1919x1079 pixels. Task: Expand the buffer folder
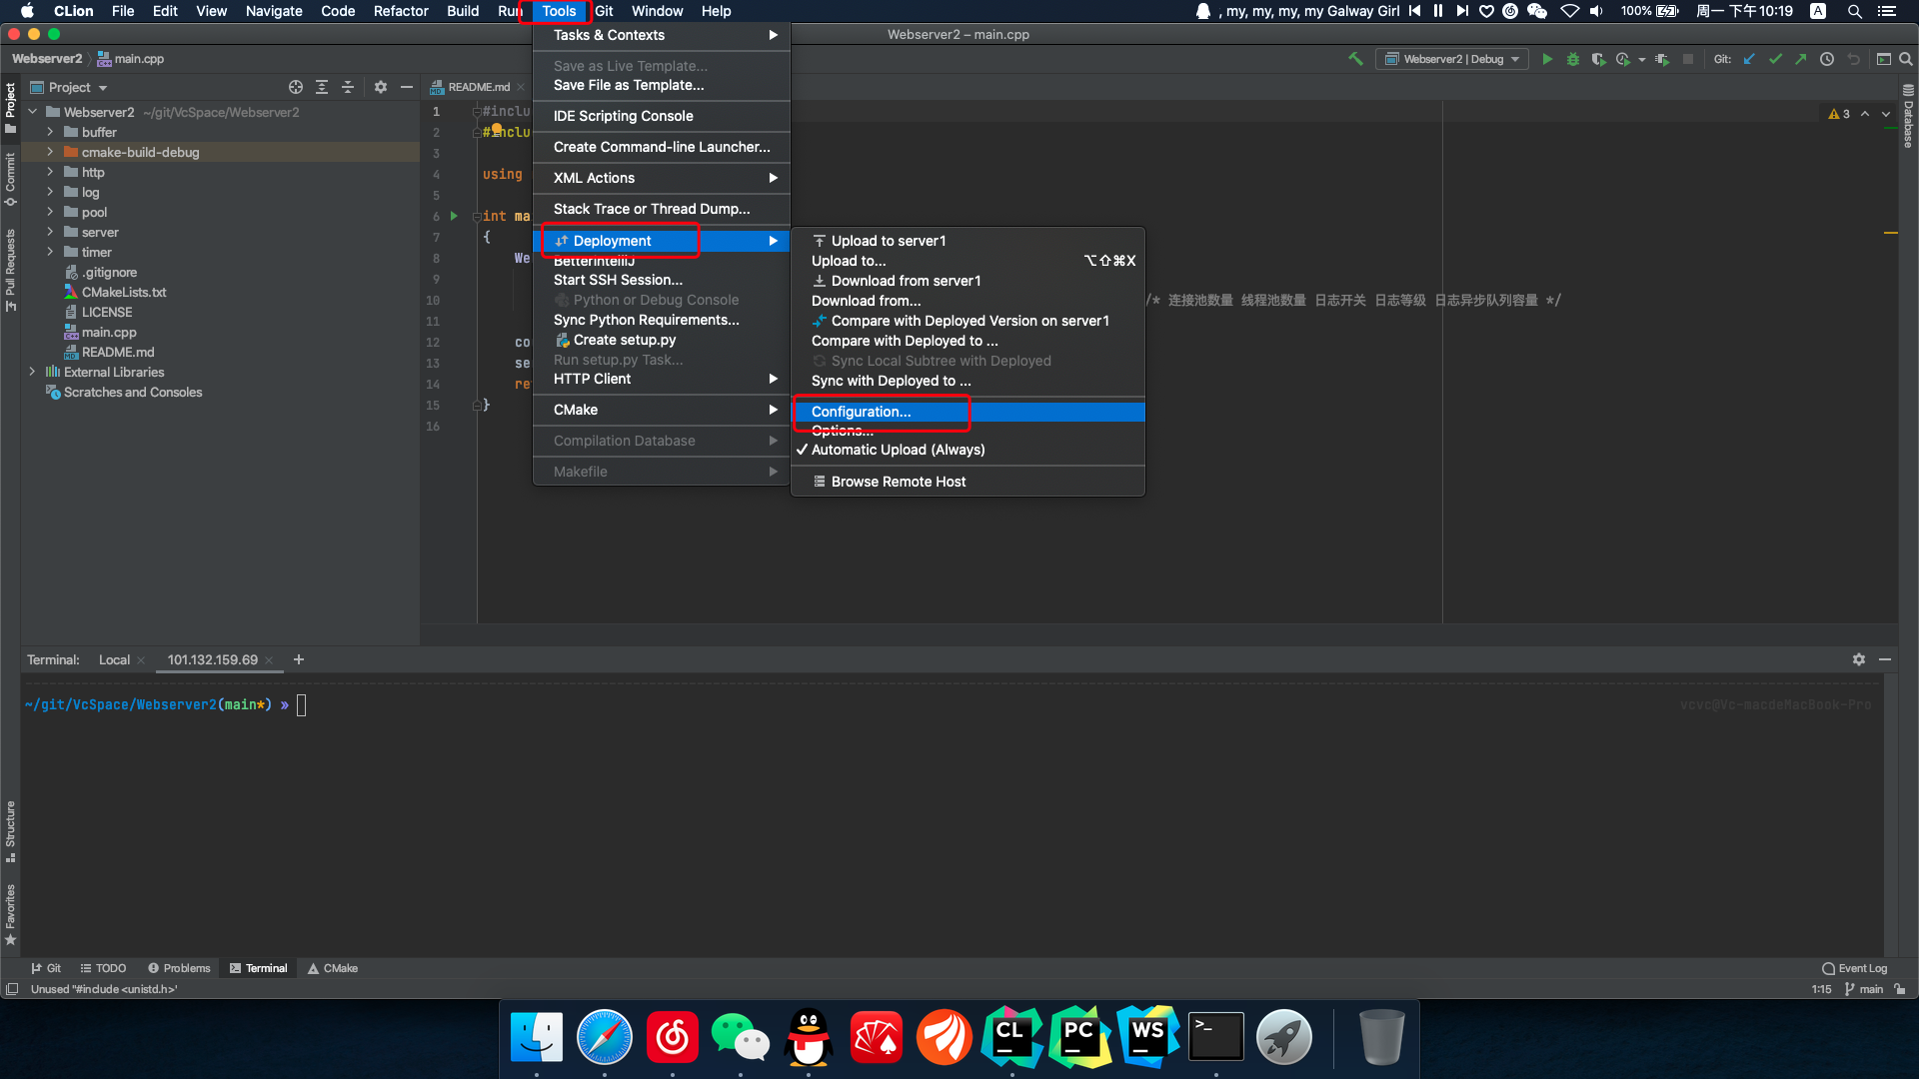point(50,132)
